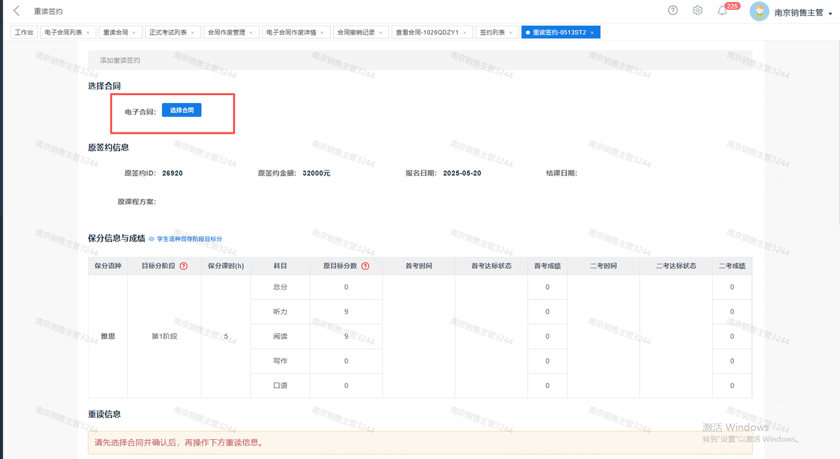The width and height of the screenshot is (840, 459).
Task: Open the settings gear icon
Action: click(698, 10)
